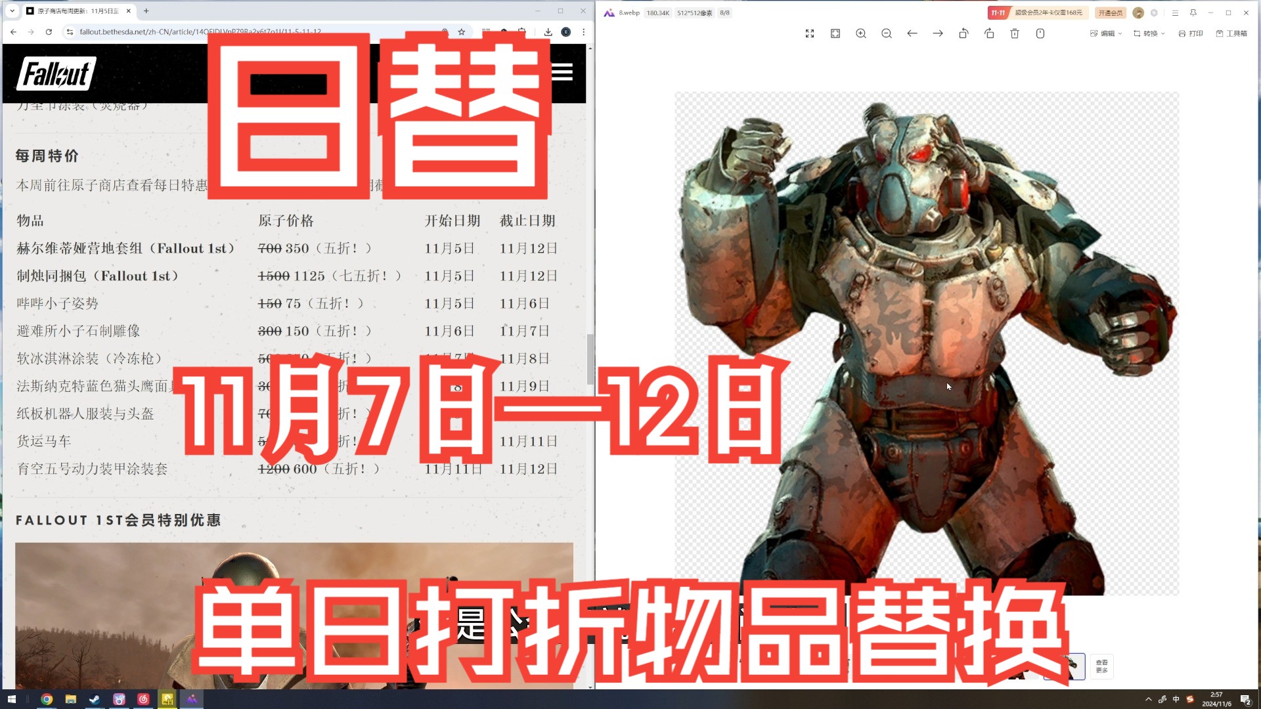Show hidden system tray icons
The height and width of the screenshot is (709, 1261).
pos(1149,699)
